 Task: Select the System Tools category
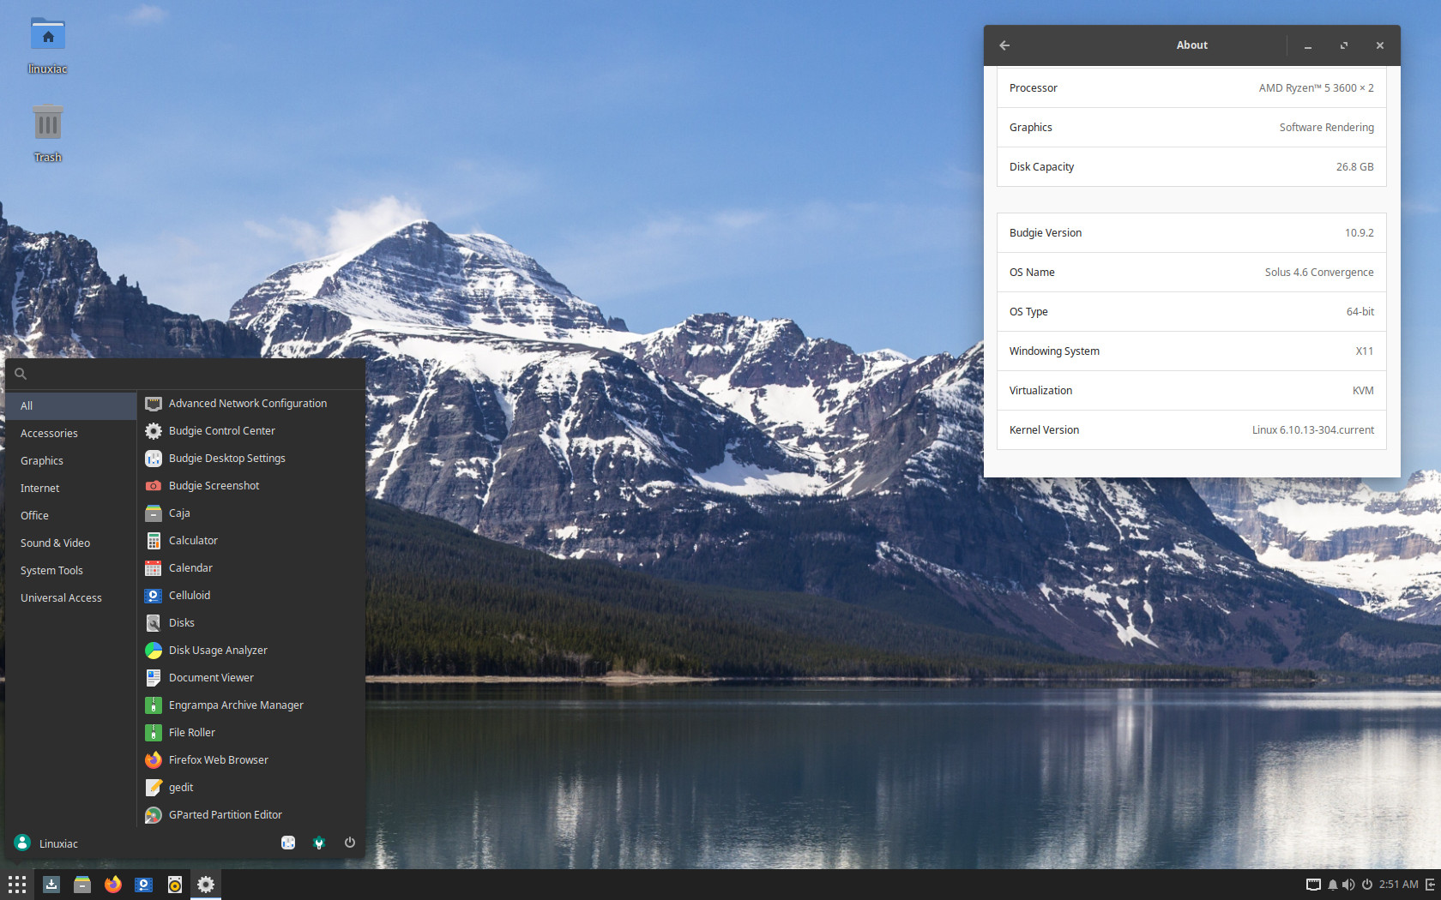point(71,571)
